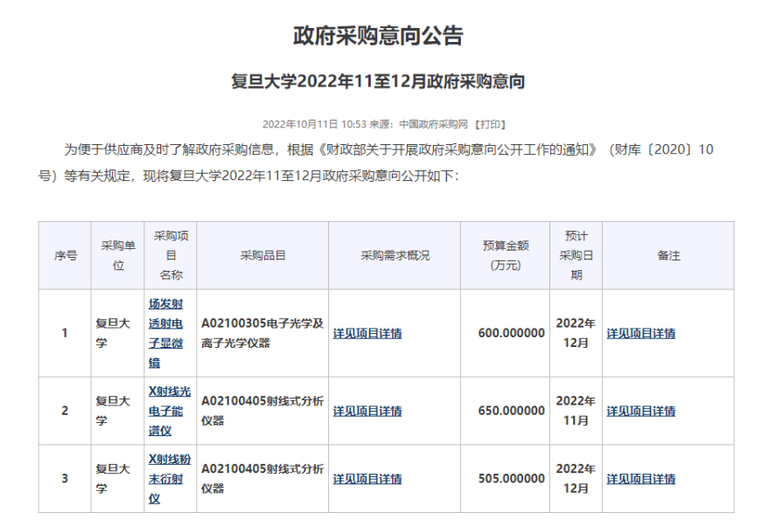Click budget value 650.000000

pyautogui.click(x=511, y=411)
